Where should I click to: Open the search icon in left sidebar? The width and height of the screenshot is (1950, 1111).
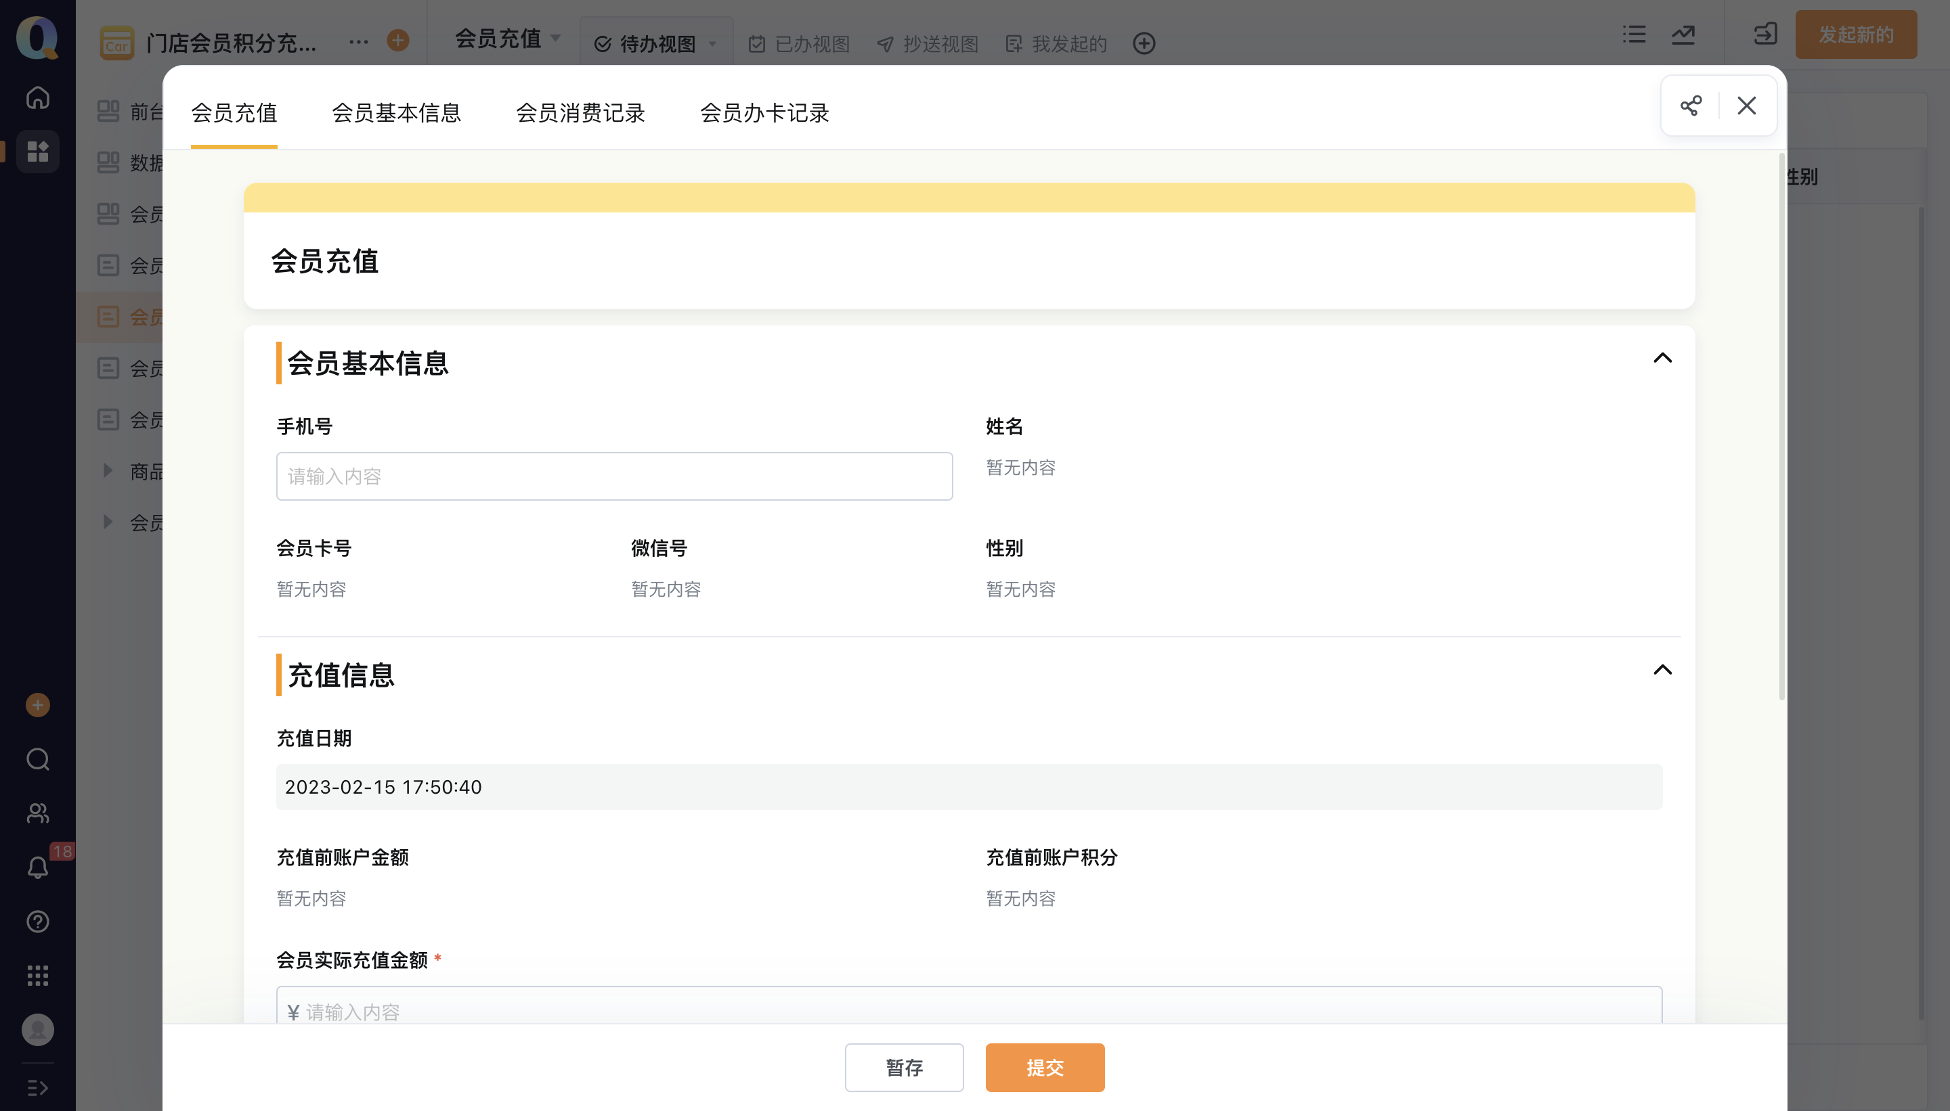[x=37, y=759]
